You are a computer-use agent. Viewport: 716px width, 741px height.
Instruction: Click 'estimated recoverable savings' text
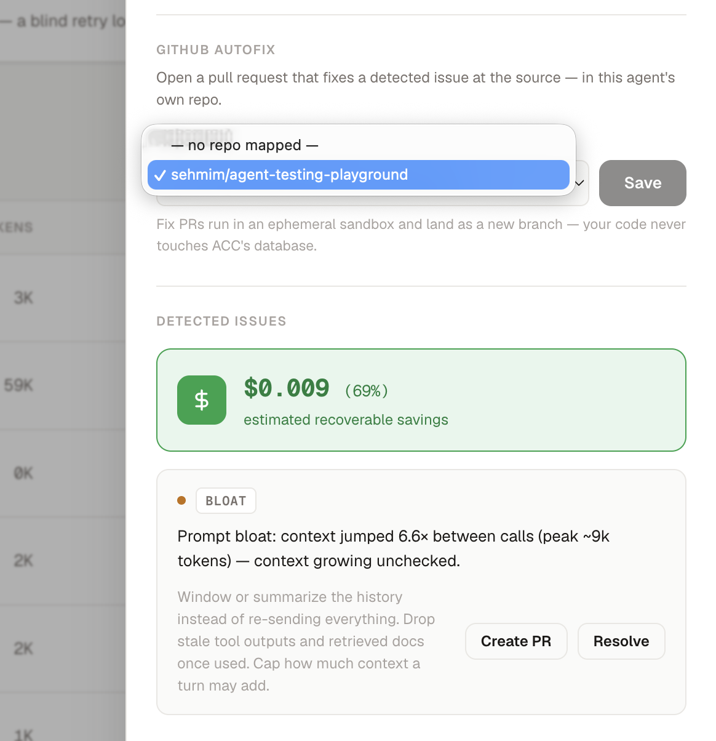click(x=346, y=420)
